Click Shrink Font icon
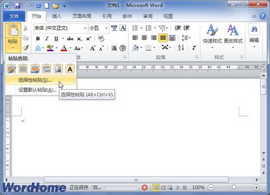 pos(102,48)
